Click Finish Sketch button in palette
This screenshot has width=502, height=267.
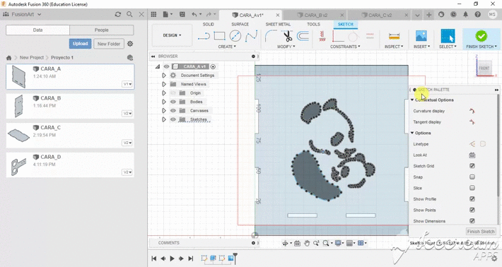tap(481, 231)
